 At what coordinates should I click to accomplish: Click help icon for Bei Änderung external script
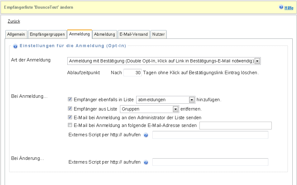[x=146, y=162]
